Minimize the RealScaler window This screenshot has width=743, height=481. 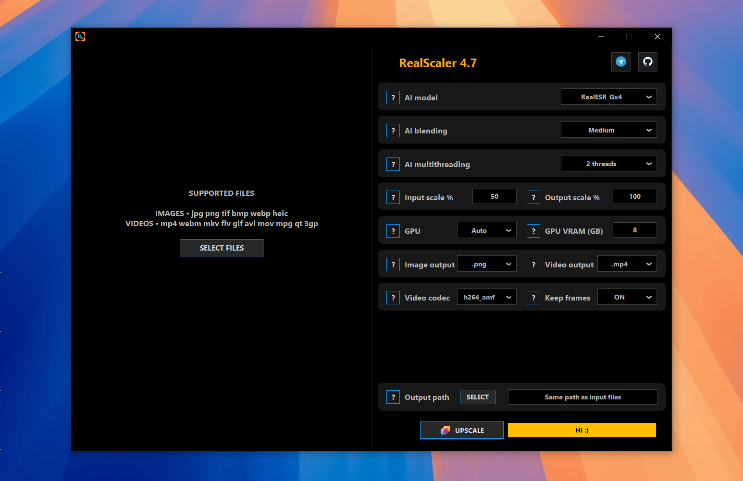click(601, 36)
